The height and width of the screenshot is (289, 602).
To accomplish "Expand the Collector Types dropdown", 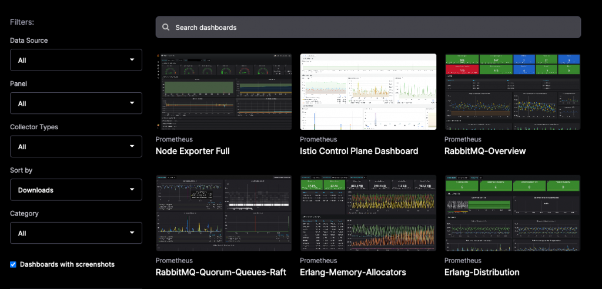I will (76, 147).
